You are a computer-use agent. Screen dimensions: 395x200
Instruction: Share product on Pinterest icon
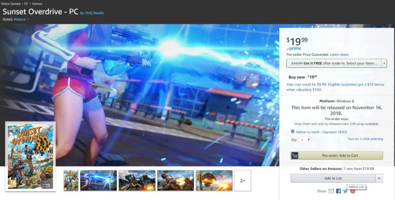353,192
